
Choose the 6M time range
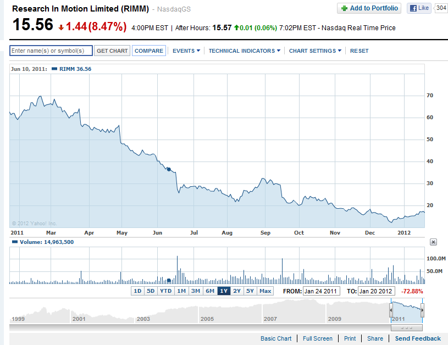210,291
